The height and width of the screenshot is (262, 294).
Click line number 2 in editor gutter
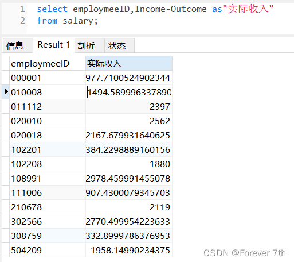tap(22, 21)
